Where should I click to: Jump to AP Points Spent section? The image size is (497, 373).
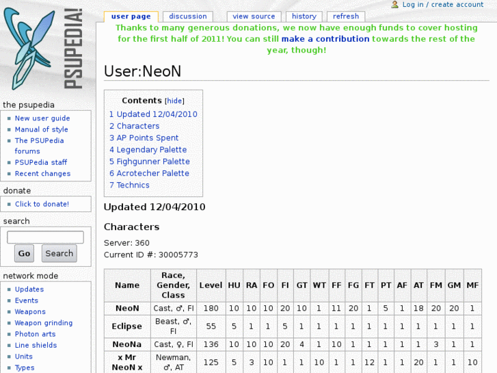144,138
